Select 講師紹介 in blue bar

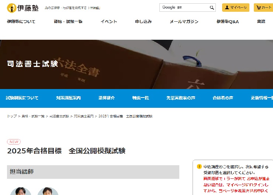[x=107, y=98]
